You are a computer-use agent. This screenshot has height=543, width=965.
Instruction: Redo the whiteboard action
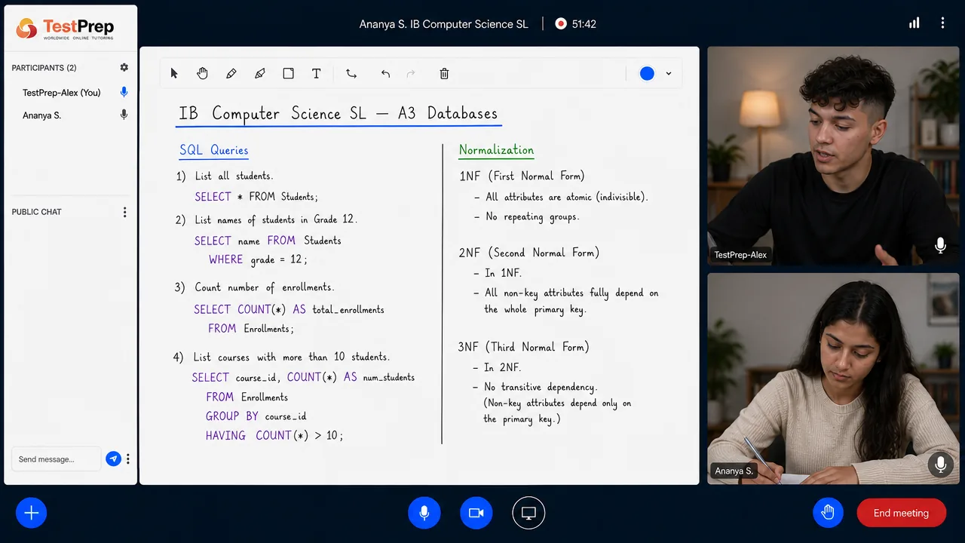pos(411,73)
